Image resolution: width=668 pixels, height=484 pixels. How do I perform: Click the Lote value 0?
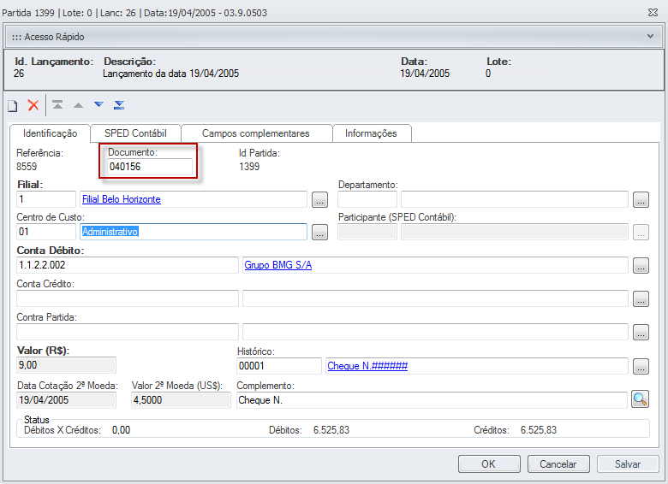488,74
